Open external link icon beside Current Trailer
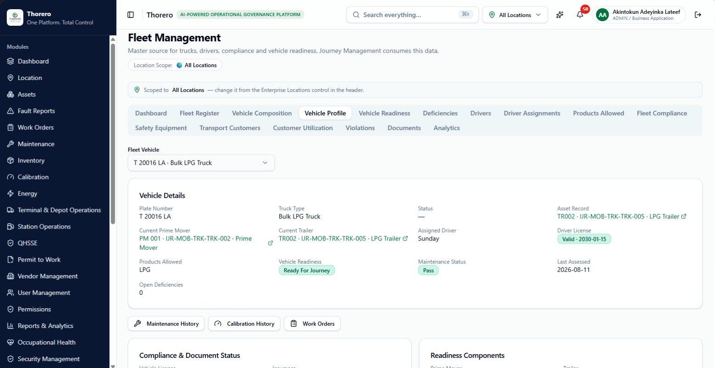 [405, 238]
